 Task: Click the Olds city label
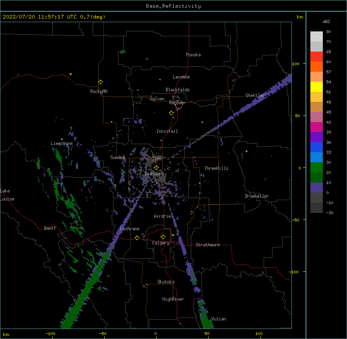point(156,159)
